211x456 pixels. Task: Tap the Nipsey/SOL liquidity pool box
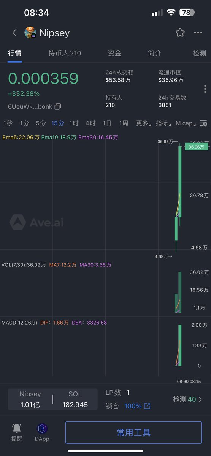(x=53, y=399)
